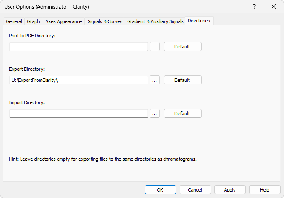Screen dimensions: 284x198
Task: Switch to the General tab
Action: [x=14, y=21]
